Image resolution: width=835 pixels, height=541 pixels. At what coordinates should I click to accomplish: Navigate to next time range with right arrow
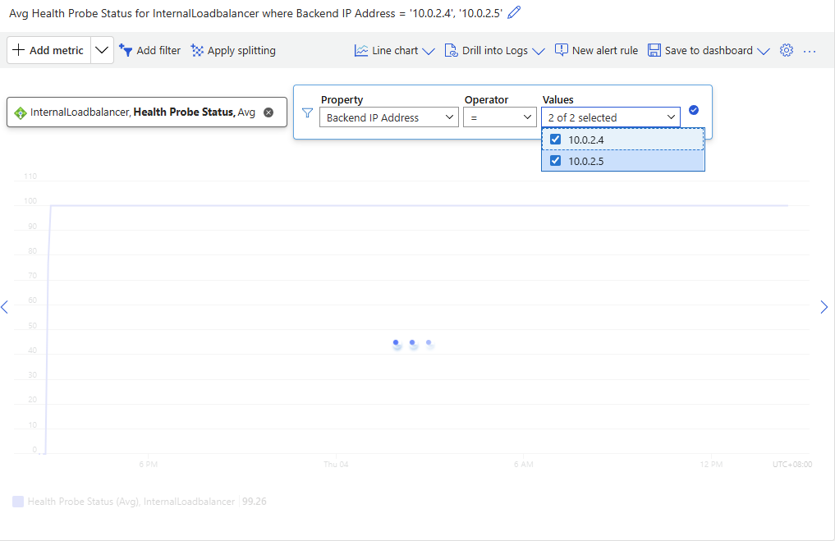pyautogui.click(x=824, y=307)
